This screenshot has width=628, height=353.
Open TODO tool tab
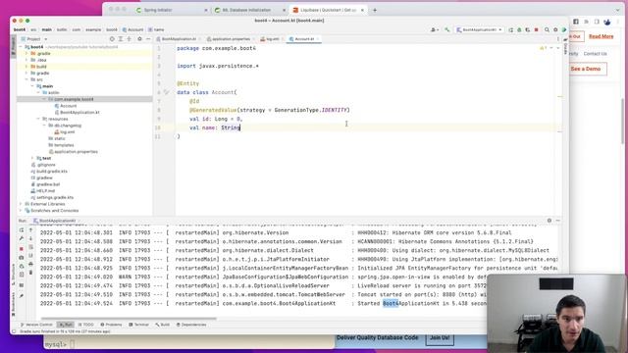point(86,325)
